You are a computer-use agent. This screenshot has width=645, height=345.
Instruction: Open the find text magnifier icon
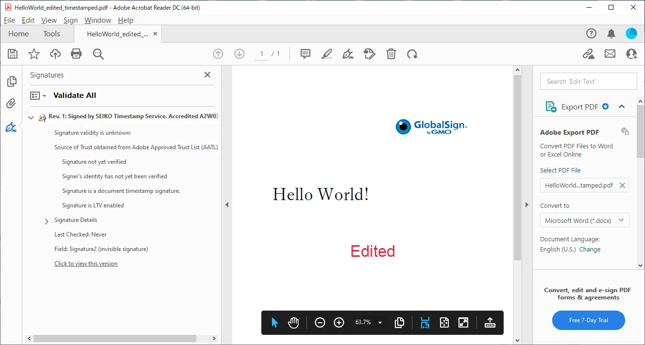tap(98, 54)
